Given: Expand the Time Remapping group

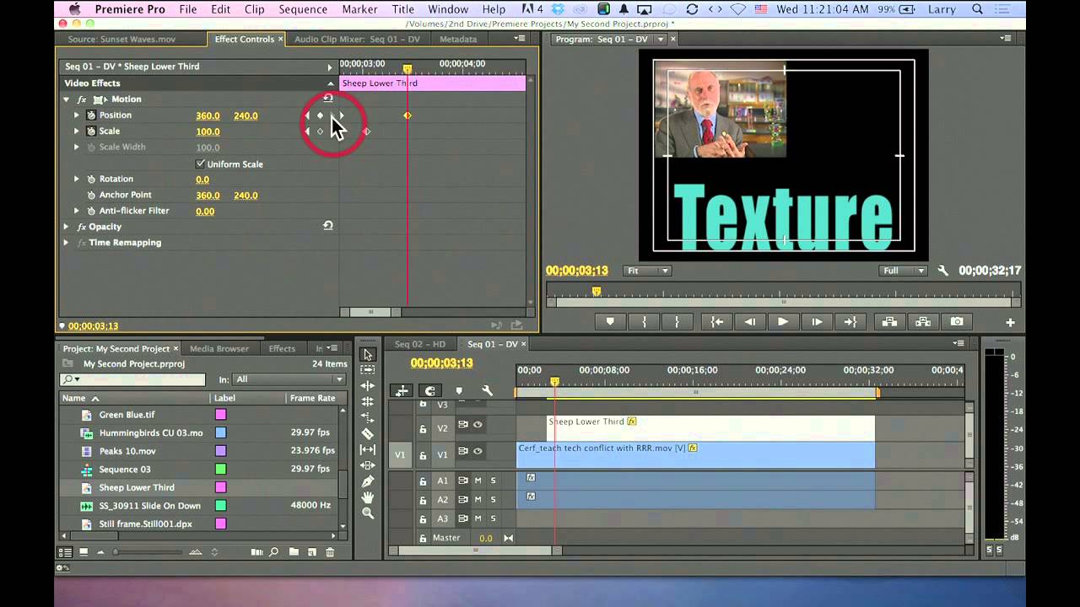Looking at the screenshot, I should point(67,243).
